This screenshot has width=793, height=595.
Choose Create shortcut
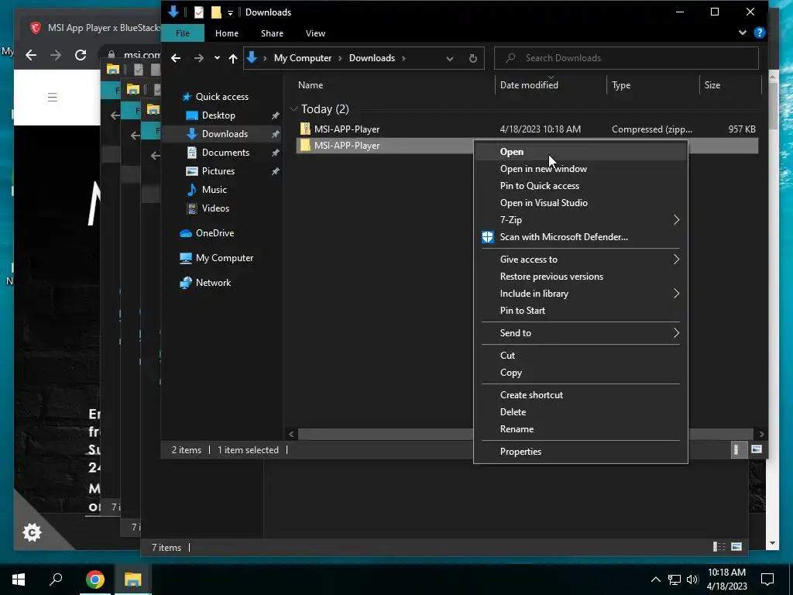coord(581,395)
